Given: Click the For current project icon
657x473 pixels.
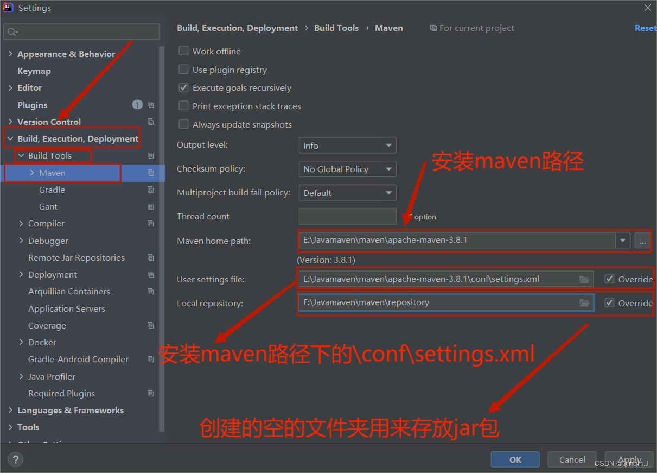Looking at the screenshot, I should click(432, 28).
